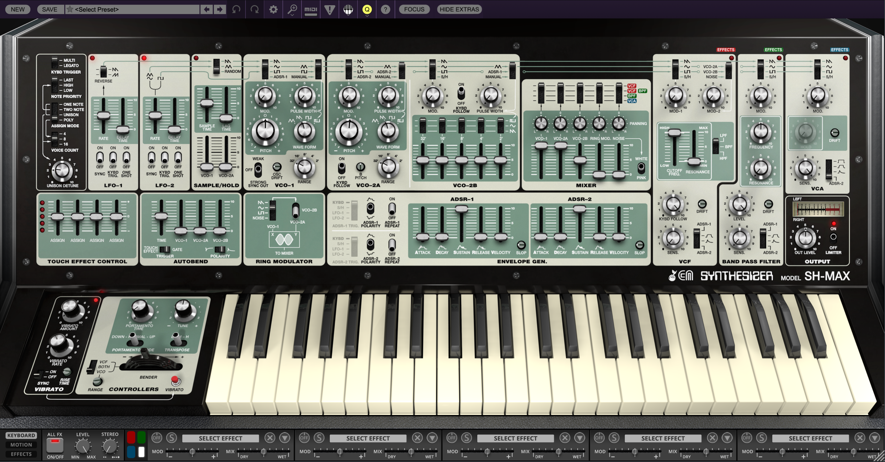Open the Select Preset dropdown

[132, 9]
